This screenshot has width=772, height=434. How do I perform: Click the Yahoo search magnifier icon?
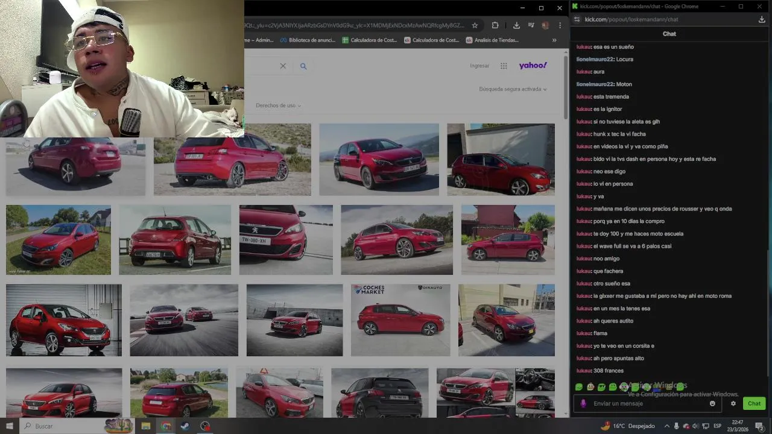pos(303,66)
